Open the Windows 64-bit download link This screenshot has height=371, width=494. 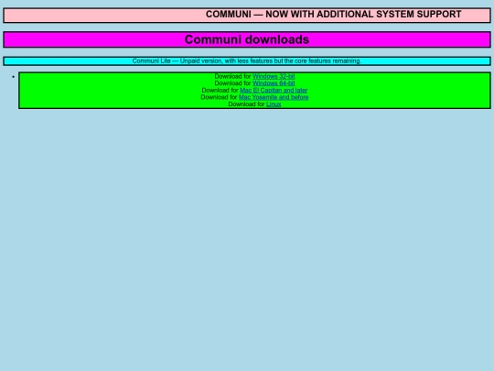pos(274,83)
